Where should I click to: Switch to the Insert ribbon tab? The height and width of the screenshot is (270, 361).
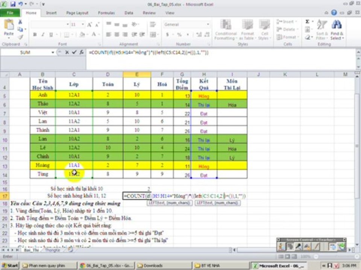point(51,13)
